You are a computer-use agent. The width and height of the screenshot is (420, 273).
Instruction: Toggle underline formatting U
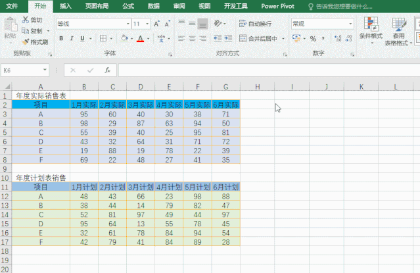click(82, 38)
